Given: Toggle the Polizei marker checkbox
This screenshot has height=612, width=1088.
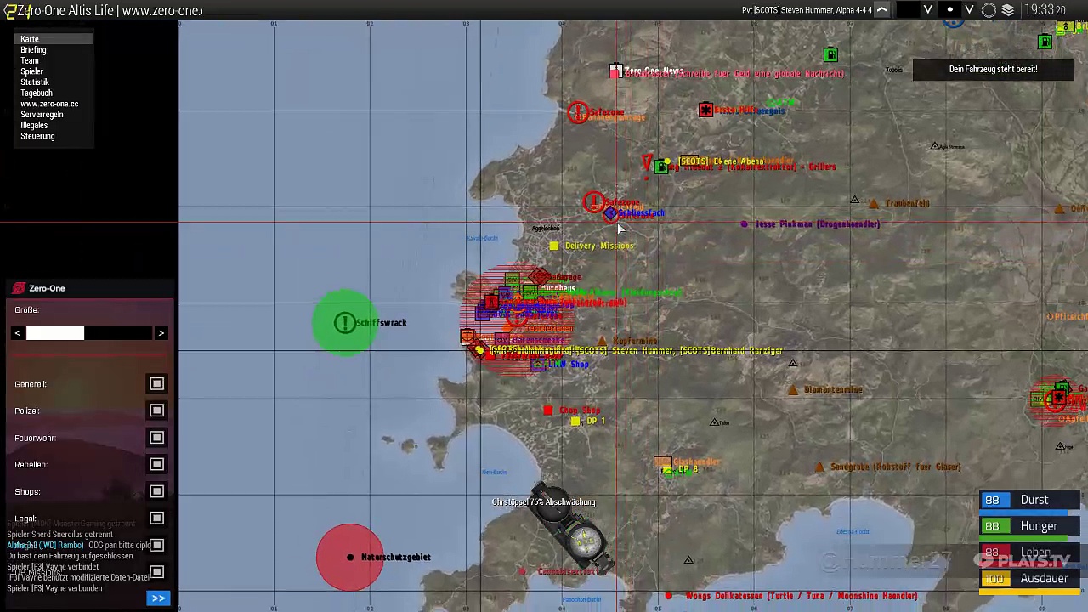Looking at the screenshot, I should pyautogui.click(x=156, y=411).
